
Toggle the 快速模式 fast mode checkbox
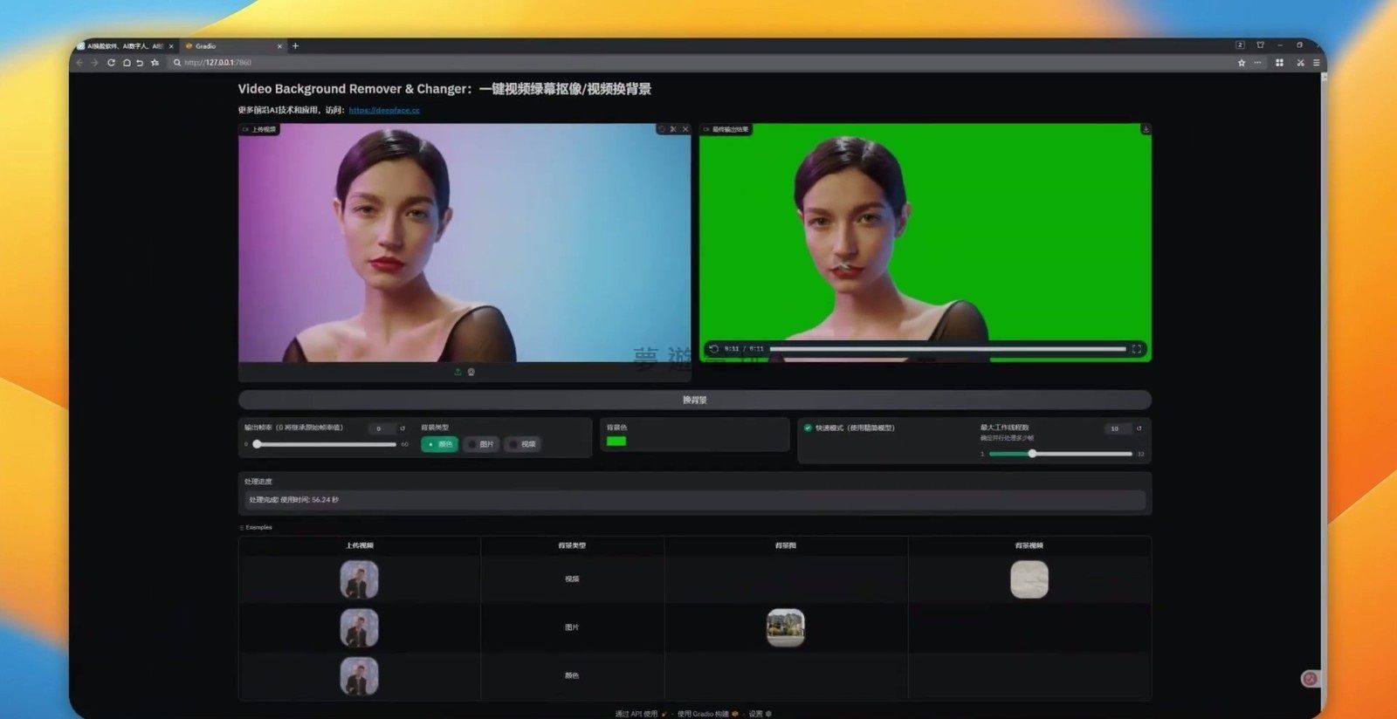click(x=808, y=428)
